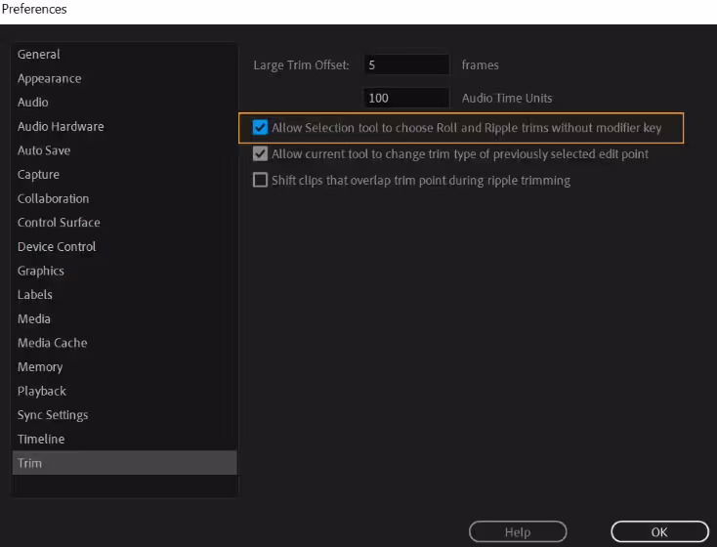Click the Audio Time Units input field
This screenshot has width=717, height=547.
[x=405, y=98]
